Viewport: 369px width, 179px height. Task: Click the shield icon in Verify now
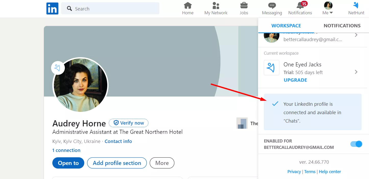tap(116, 123)
